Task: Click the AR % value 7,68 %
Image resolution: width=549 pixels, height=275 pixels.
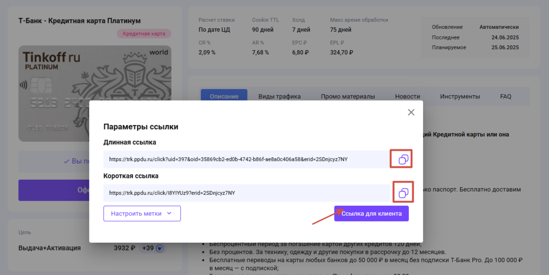Action: (x=261, y=53)
